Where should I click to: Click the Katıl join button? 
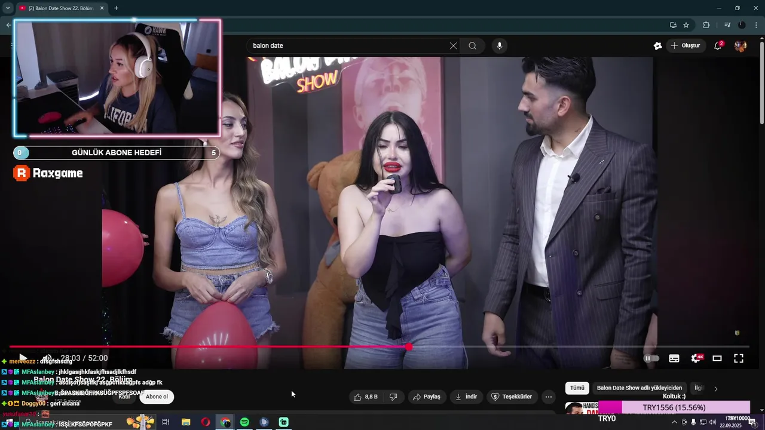click(x=124, y=397)
